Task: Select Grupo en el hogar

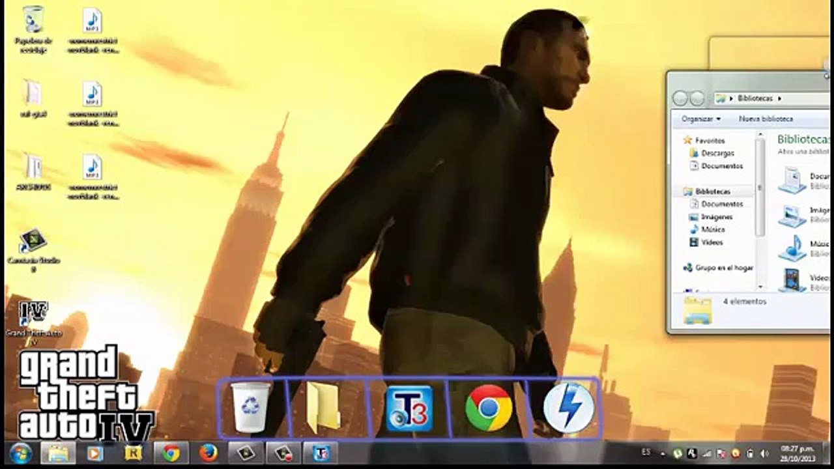Action: [717, 268]
